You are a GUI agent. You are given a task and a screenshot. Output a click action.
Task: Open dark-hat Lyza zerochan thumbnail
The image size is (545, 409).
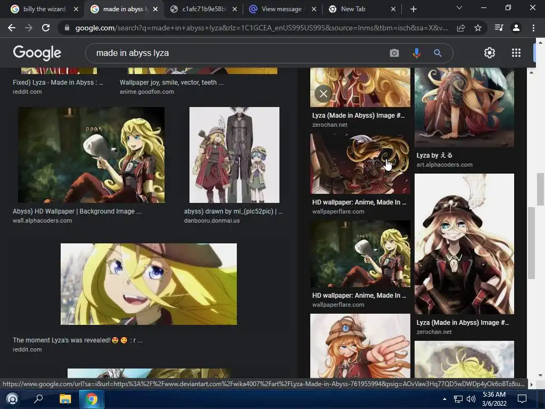[464, 243]
